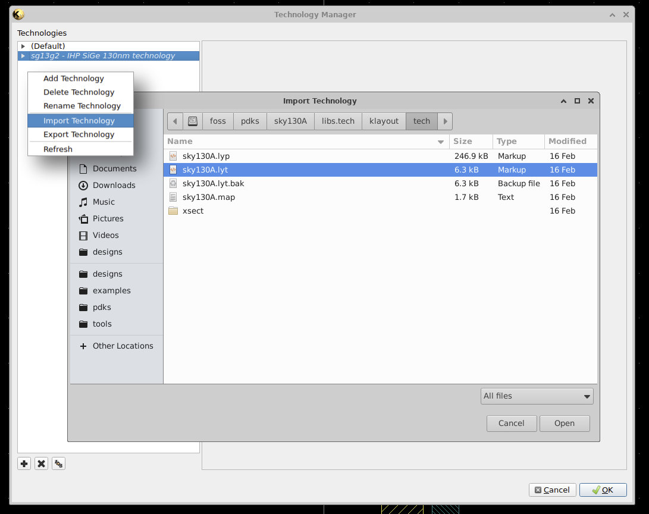Screen dimensions: 649x514
Task: Click the rename technology icon
Action: [58, 463]
